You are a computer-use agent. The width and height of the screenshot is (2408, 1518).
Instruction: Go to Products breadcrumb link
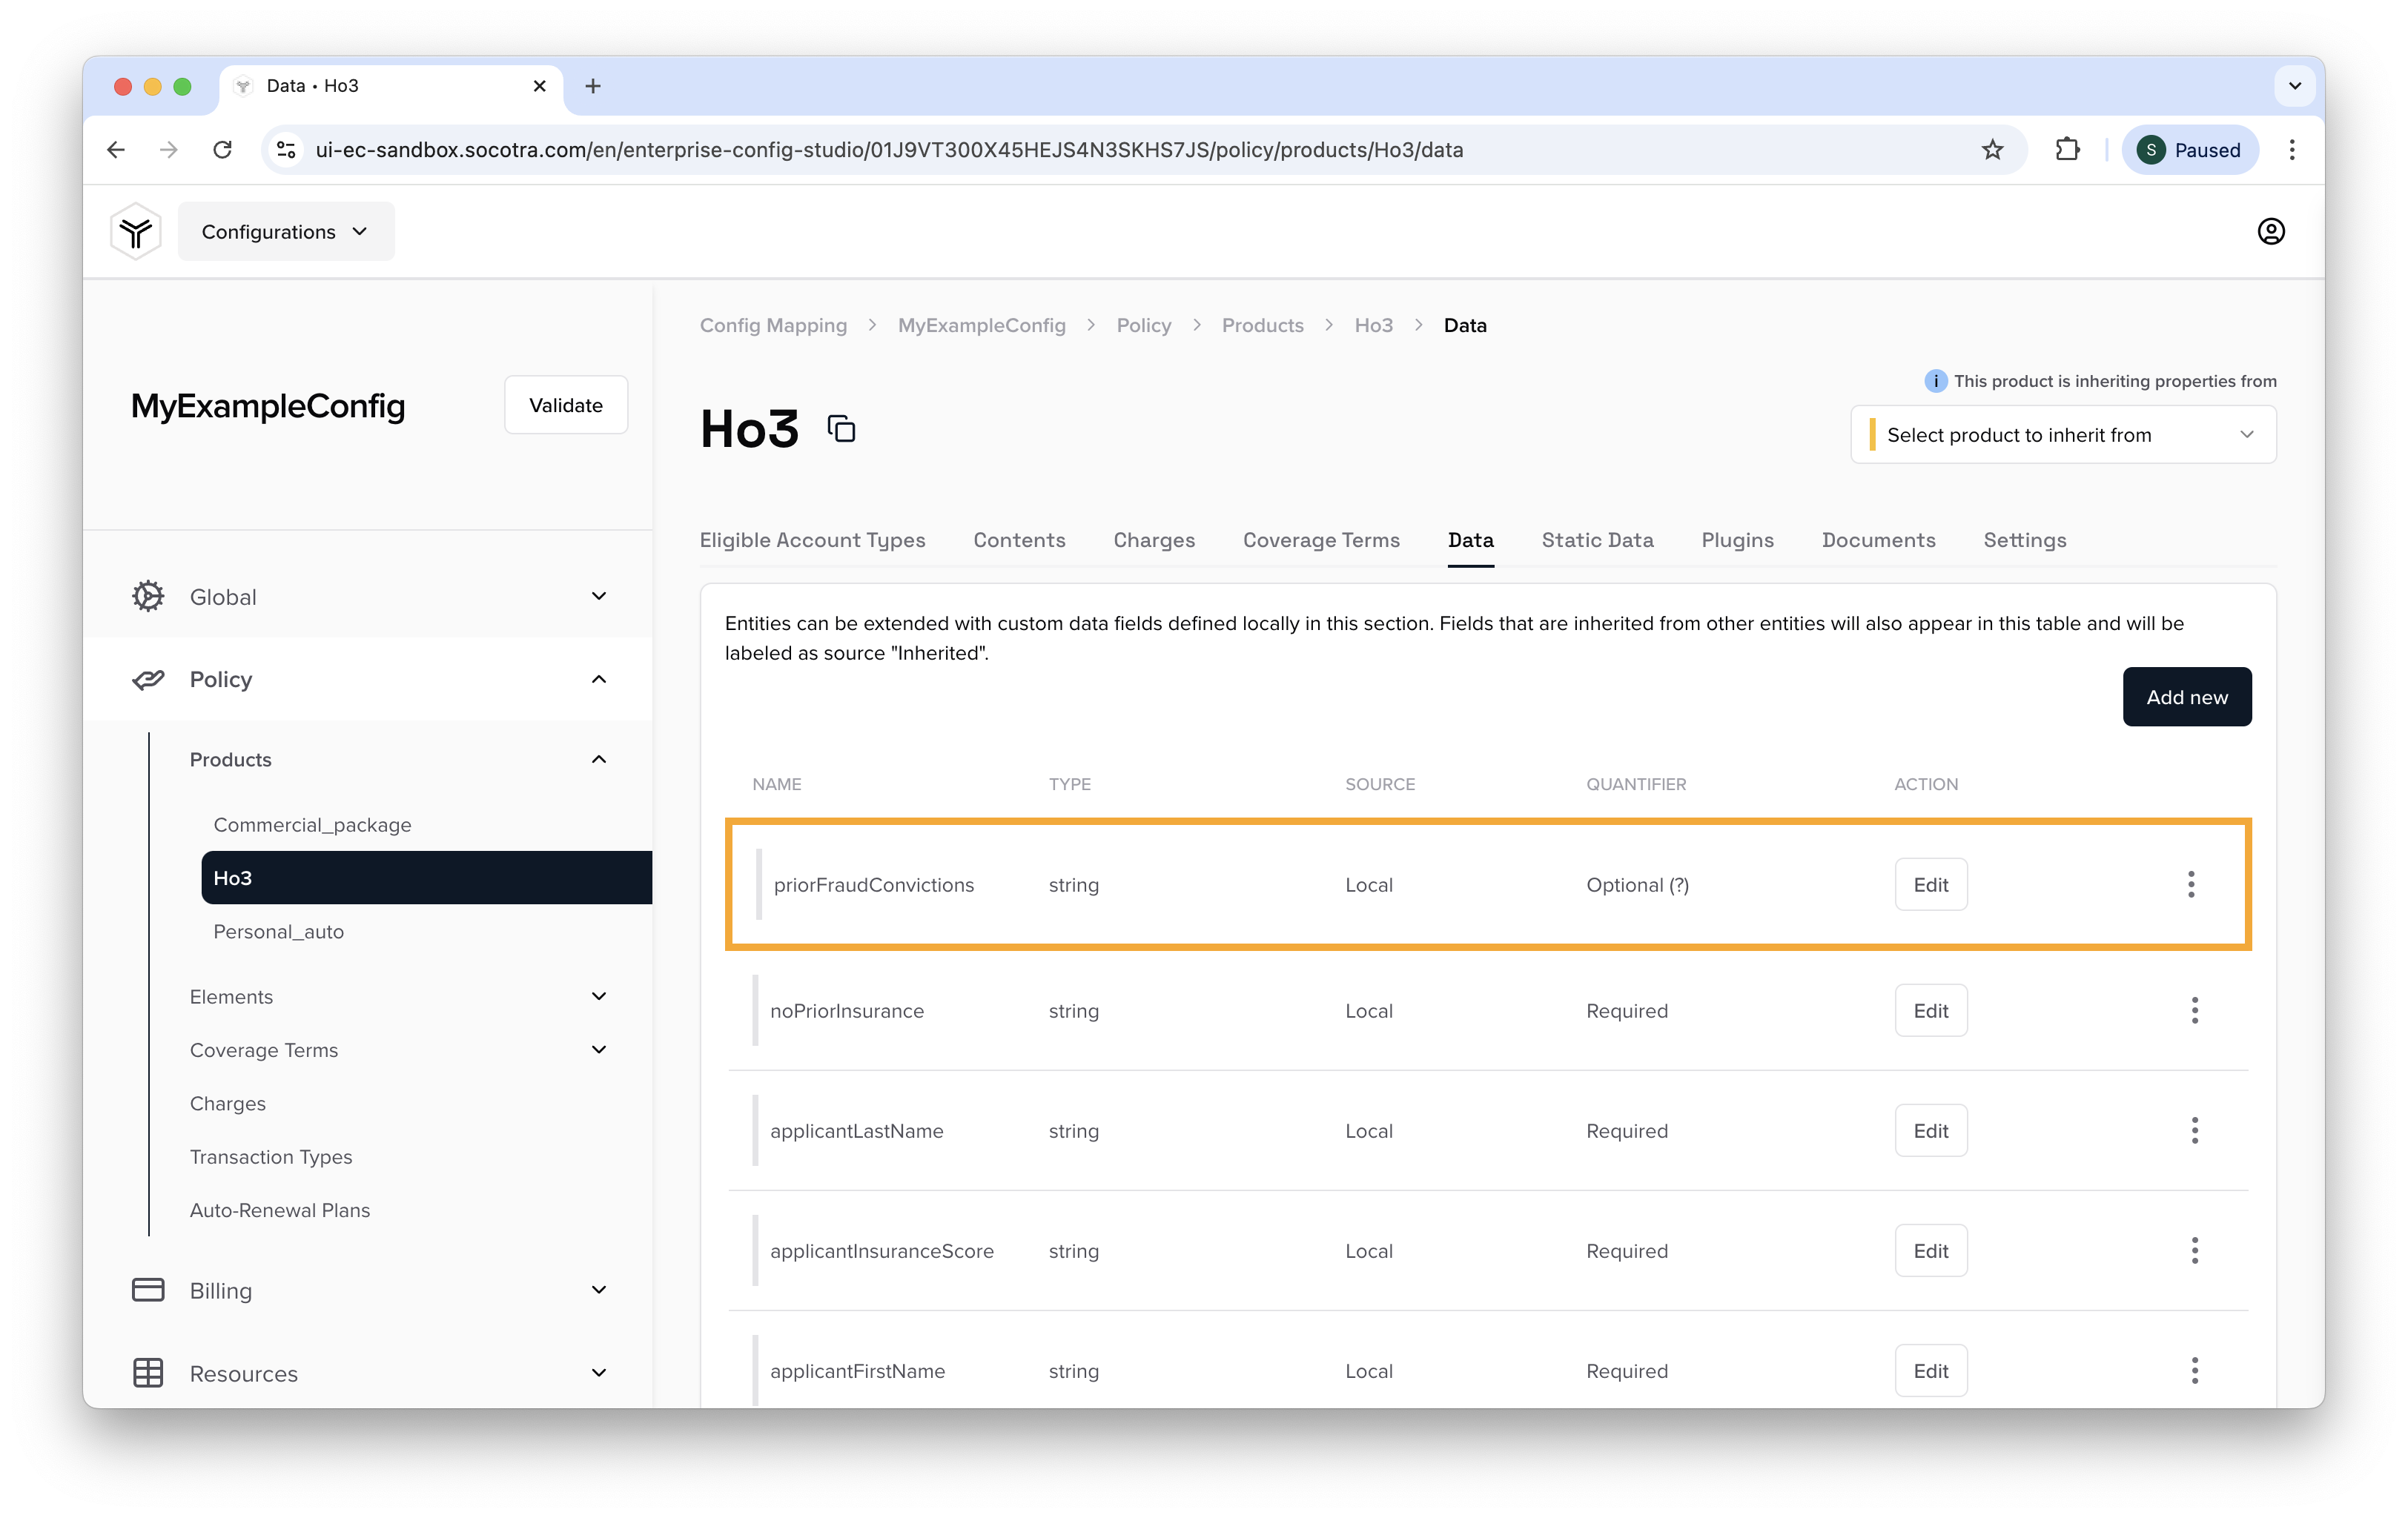coord(1262,325)
